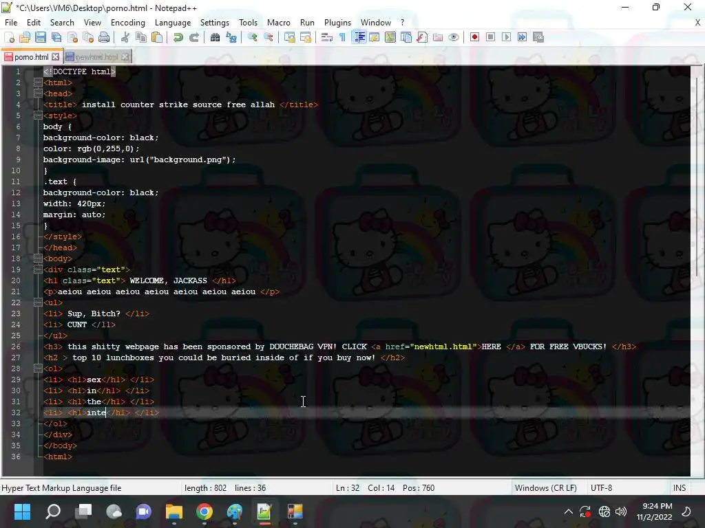Screen dimensions: 705x528
Task: Collapse the <style> fold on line 5
Action: pos(38,115)
